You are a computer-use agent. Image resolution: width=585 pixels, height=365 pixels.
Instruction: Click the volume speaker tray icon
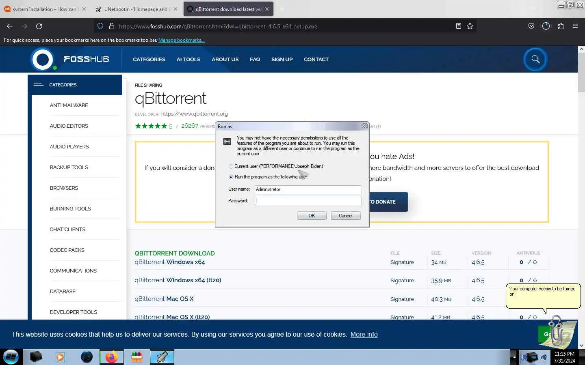(x=544, y=357)
